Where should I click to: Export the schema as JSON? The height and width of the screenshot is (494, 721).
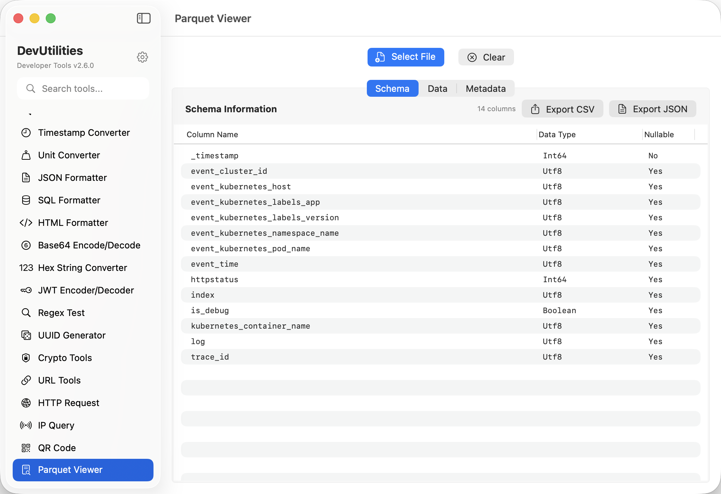652,109
